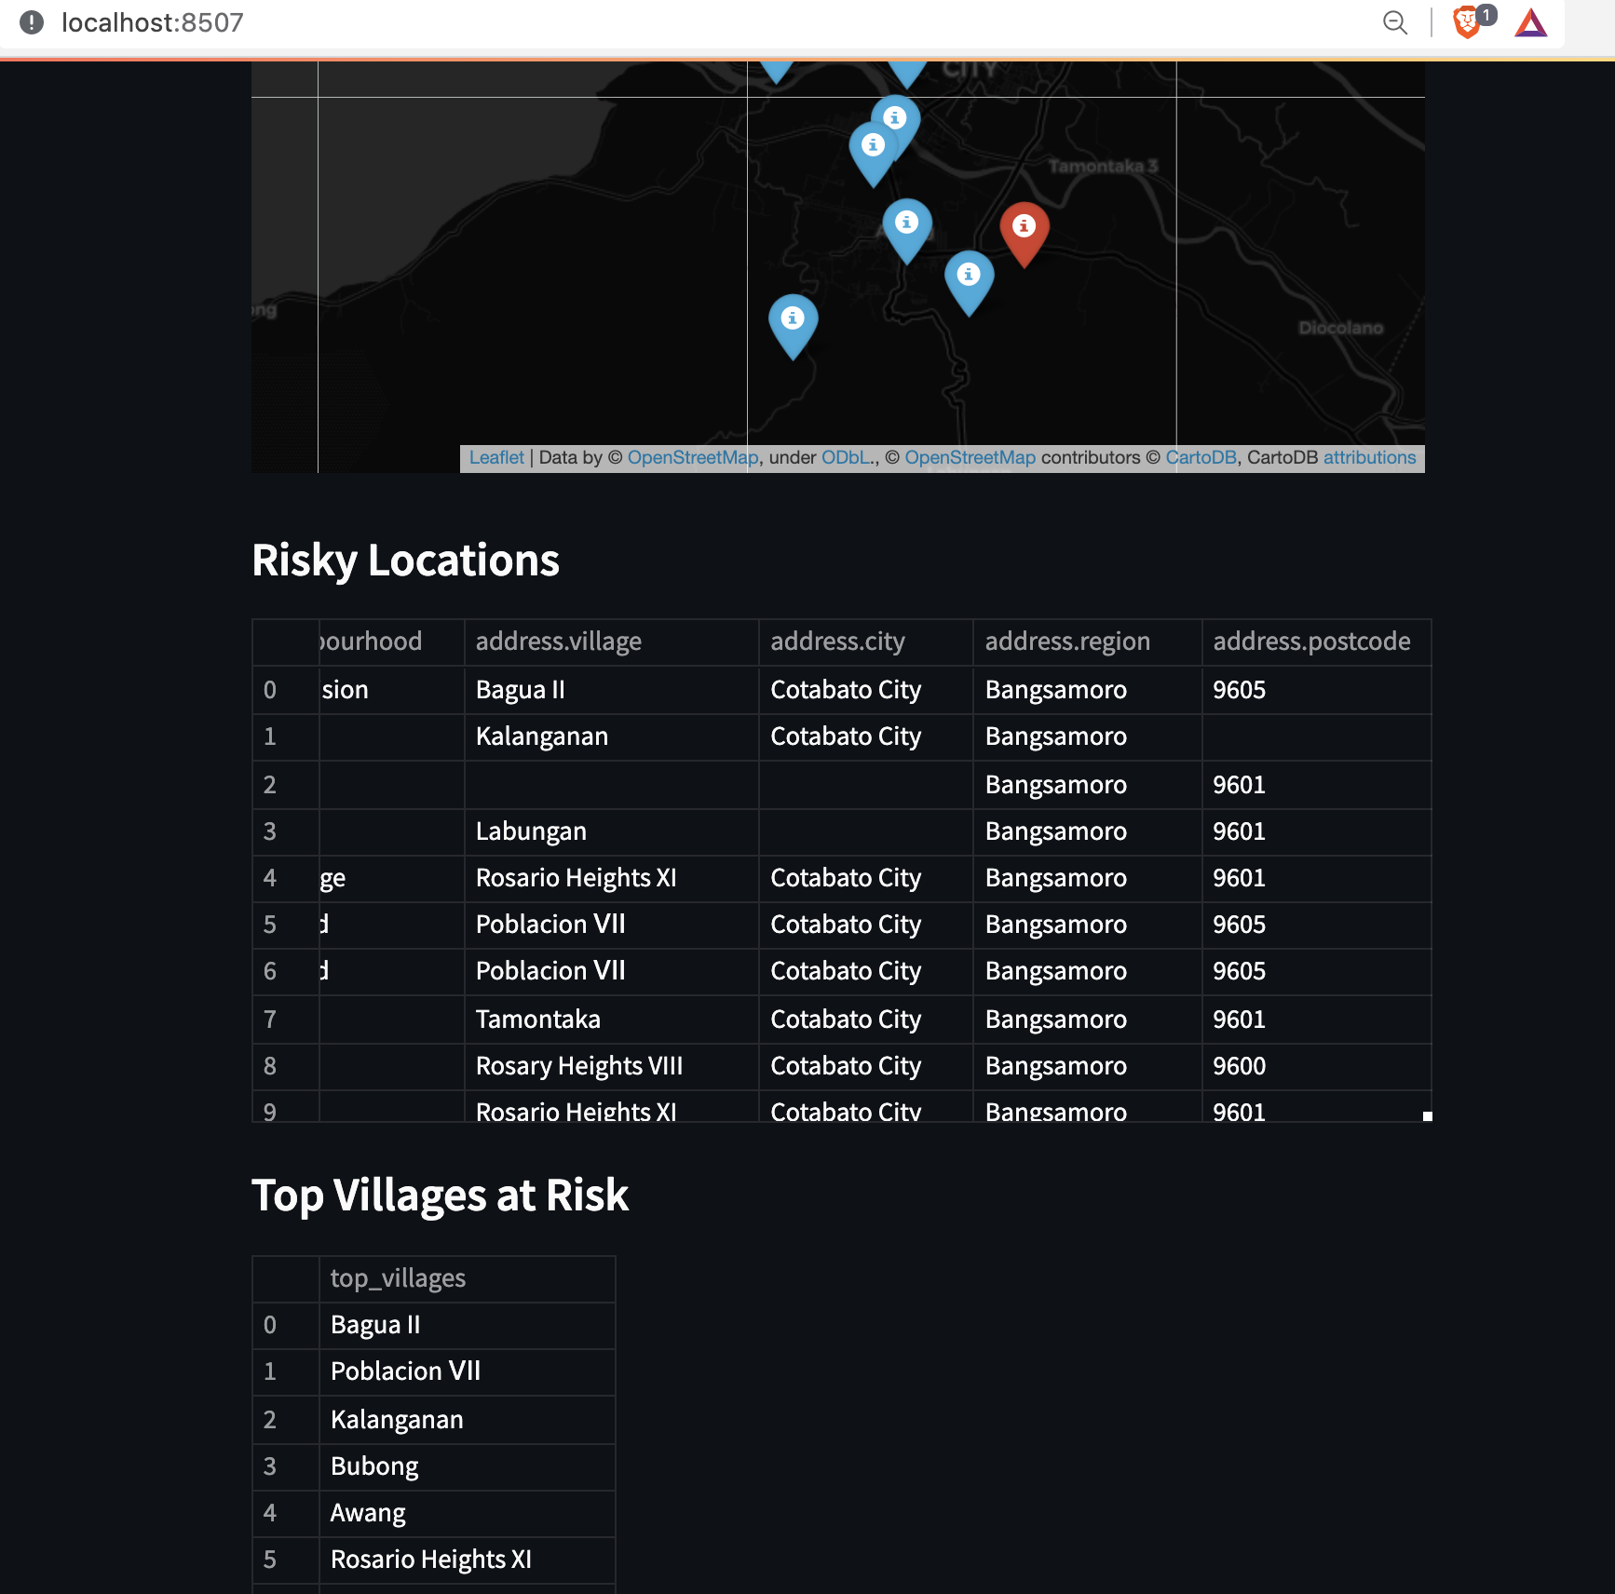Select Bubong in Top Villages table
1615x1594 pixels.
coord(467,1467)
